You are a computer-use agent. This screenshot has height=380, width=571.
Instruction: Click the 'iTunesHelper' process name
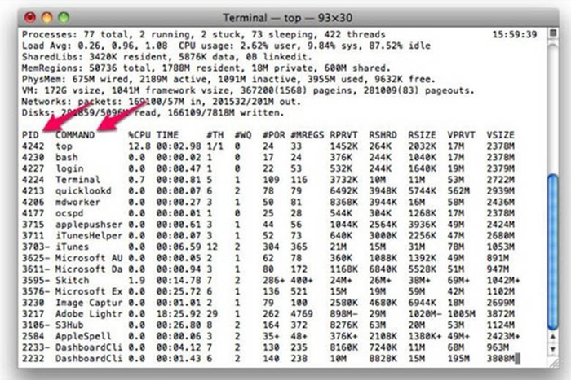[x=89, y=236]
